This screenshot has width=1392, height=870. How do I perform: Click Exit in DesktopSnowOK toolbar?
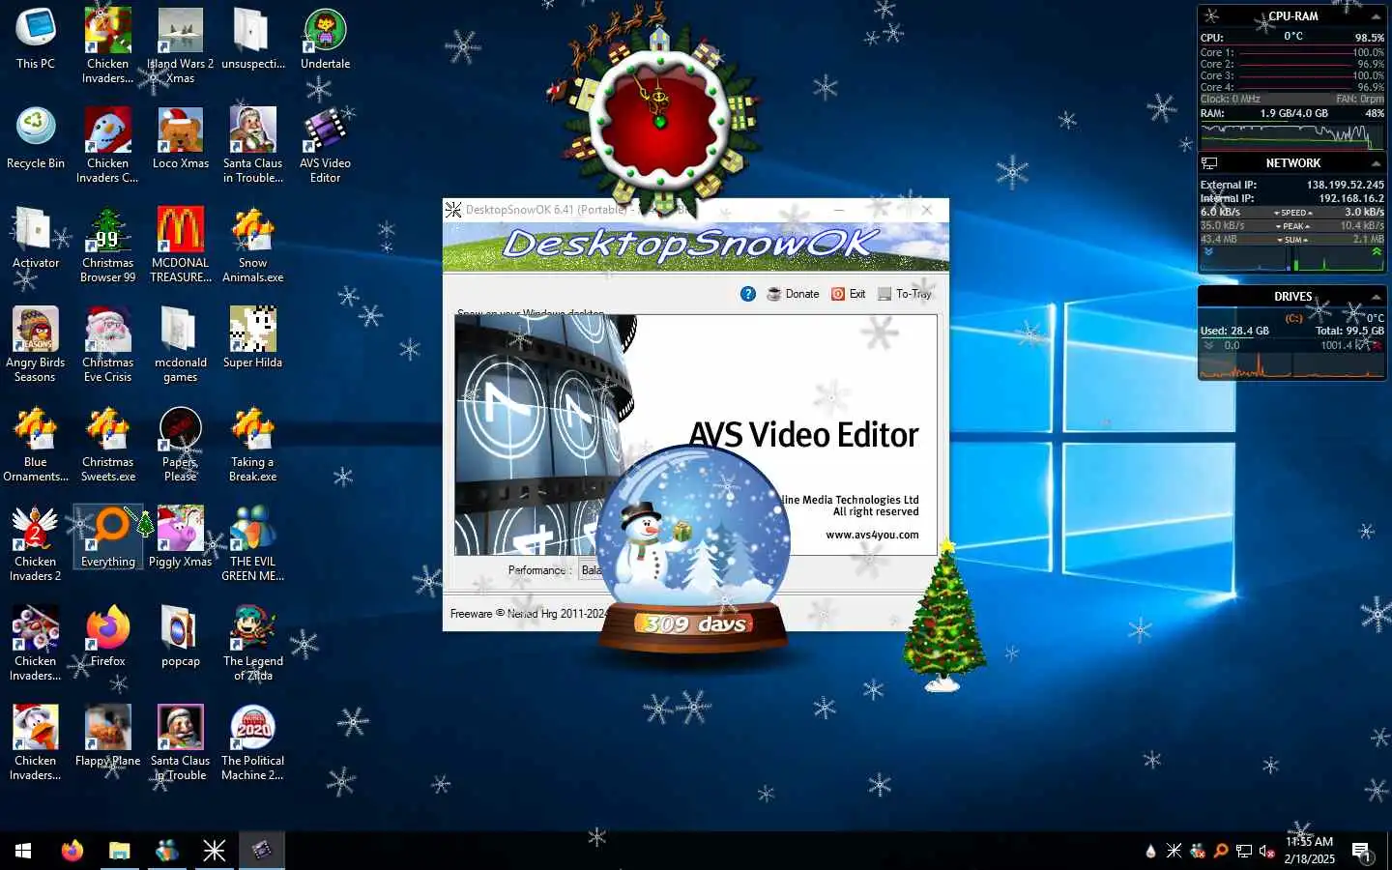point(848,294)
